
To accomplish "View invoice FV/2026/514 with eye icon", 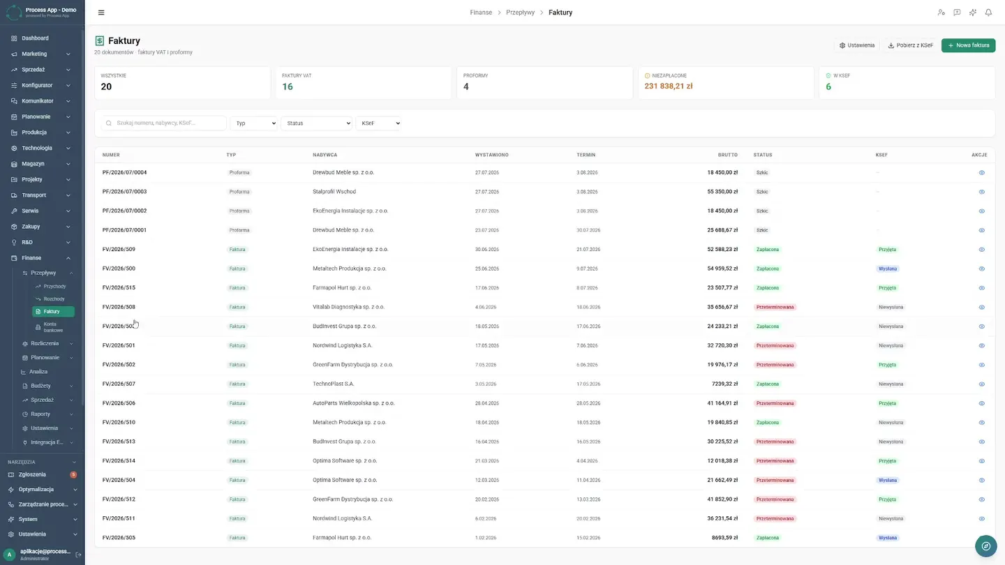I will pos(981,461).
